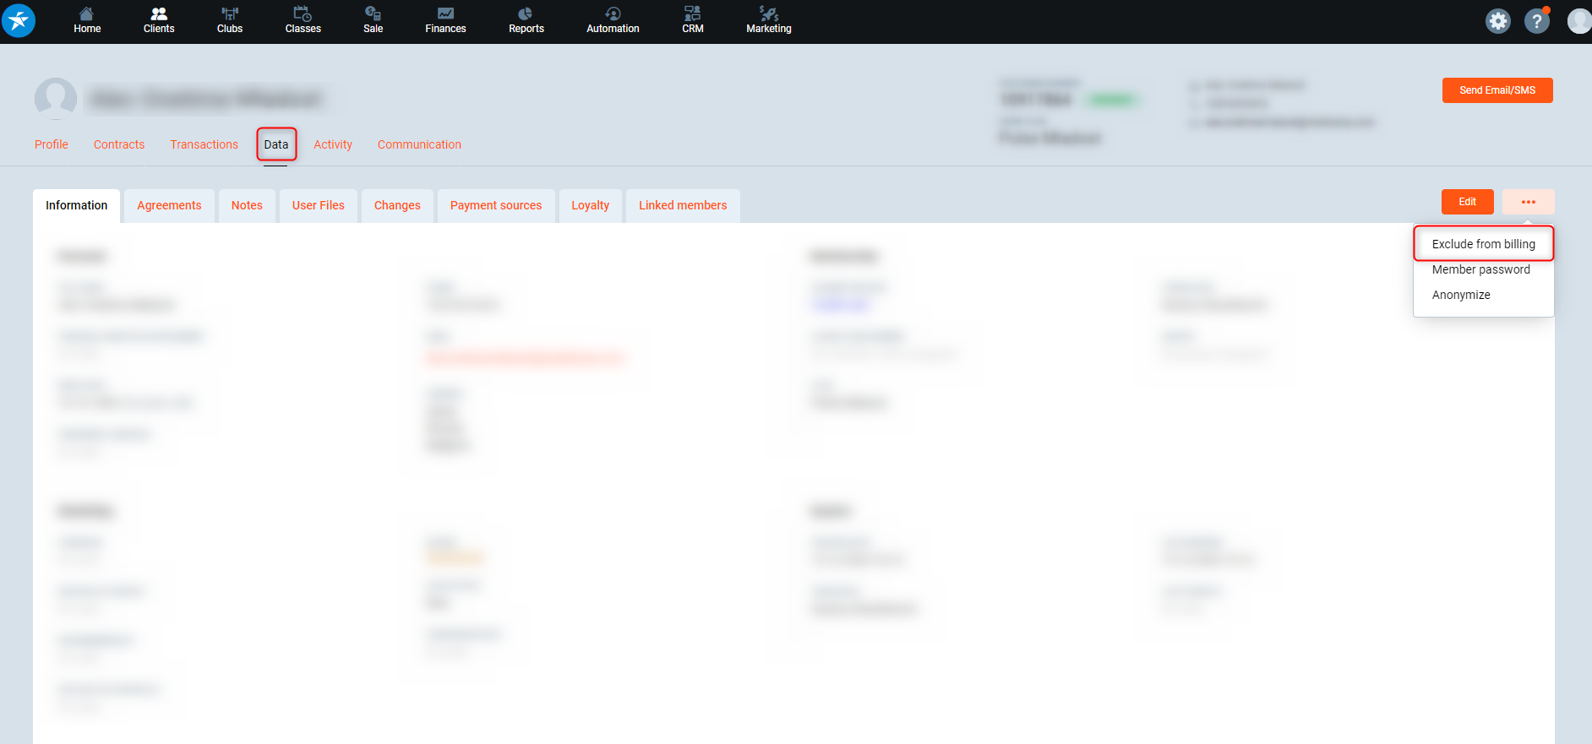Open Classes calendar icon

pos(303,14)
